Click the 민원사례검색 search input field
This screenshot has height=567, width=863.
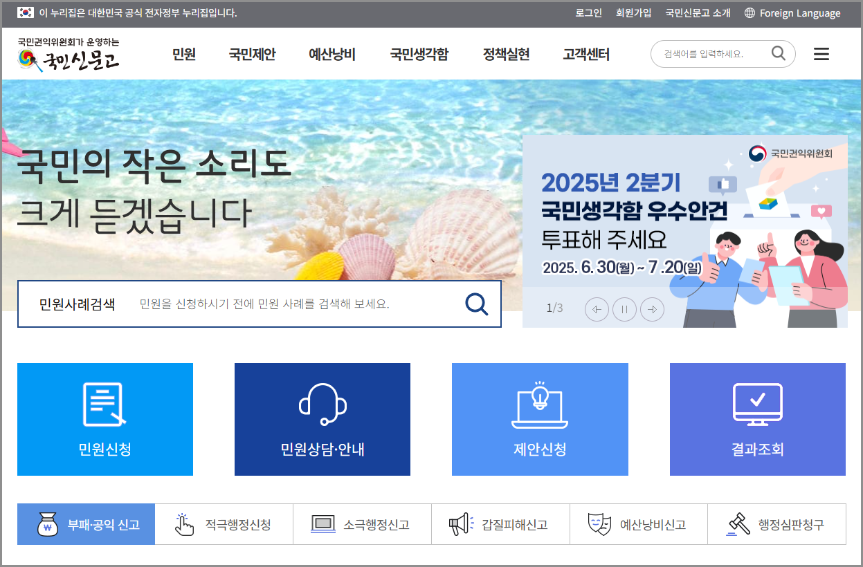coord(277,304)
